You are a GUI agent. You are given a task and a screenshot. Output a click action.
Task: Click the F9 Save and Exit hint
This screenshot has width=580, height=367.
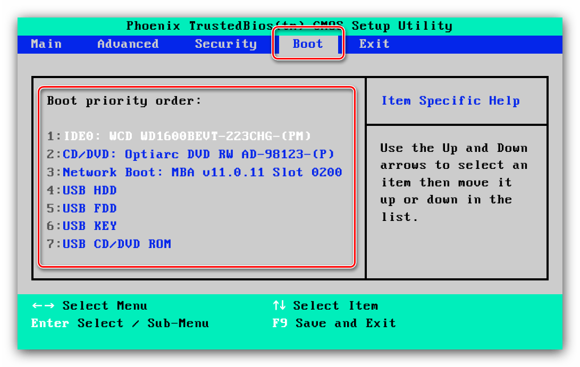[x=334, y=323]
